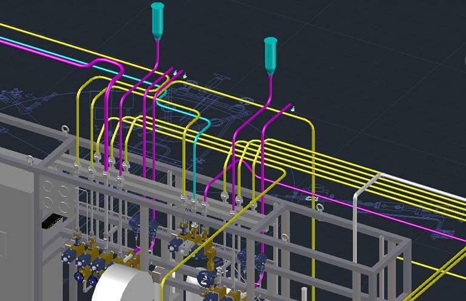The image size is (466, 301).
Task: Select the left teal cylinder above the pipes
Action: click(x=157, y=21)
